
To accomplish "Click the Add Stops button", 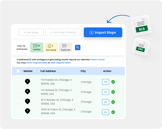I will [x=31, y=32].
